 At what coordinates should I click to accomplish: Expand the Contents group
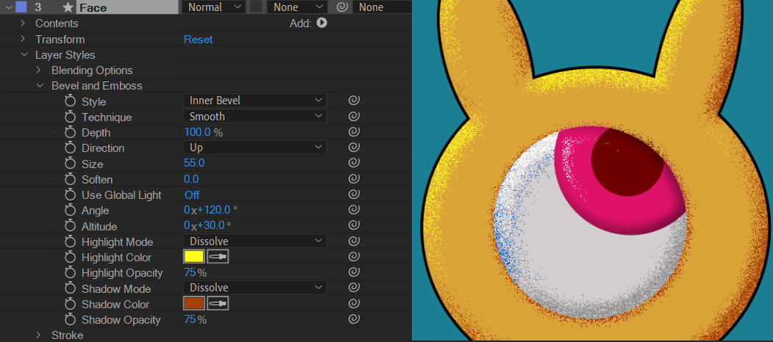(x=22, y=23)
